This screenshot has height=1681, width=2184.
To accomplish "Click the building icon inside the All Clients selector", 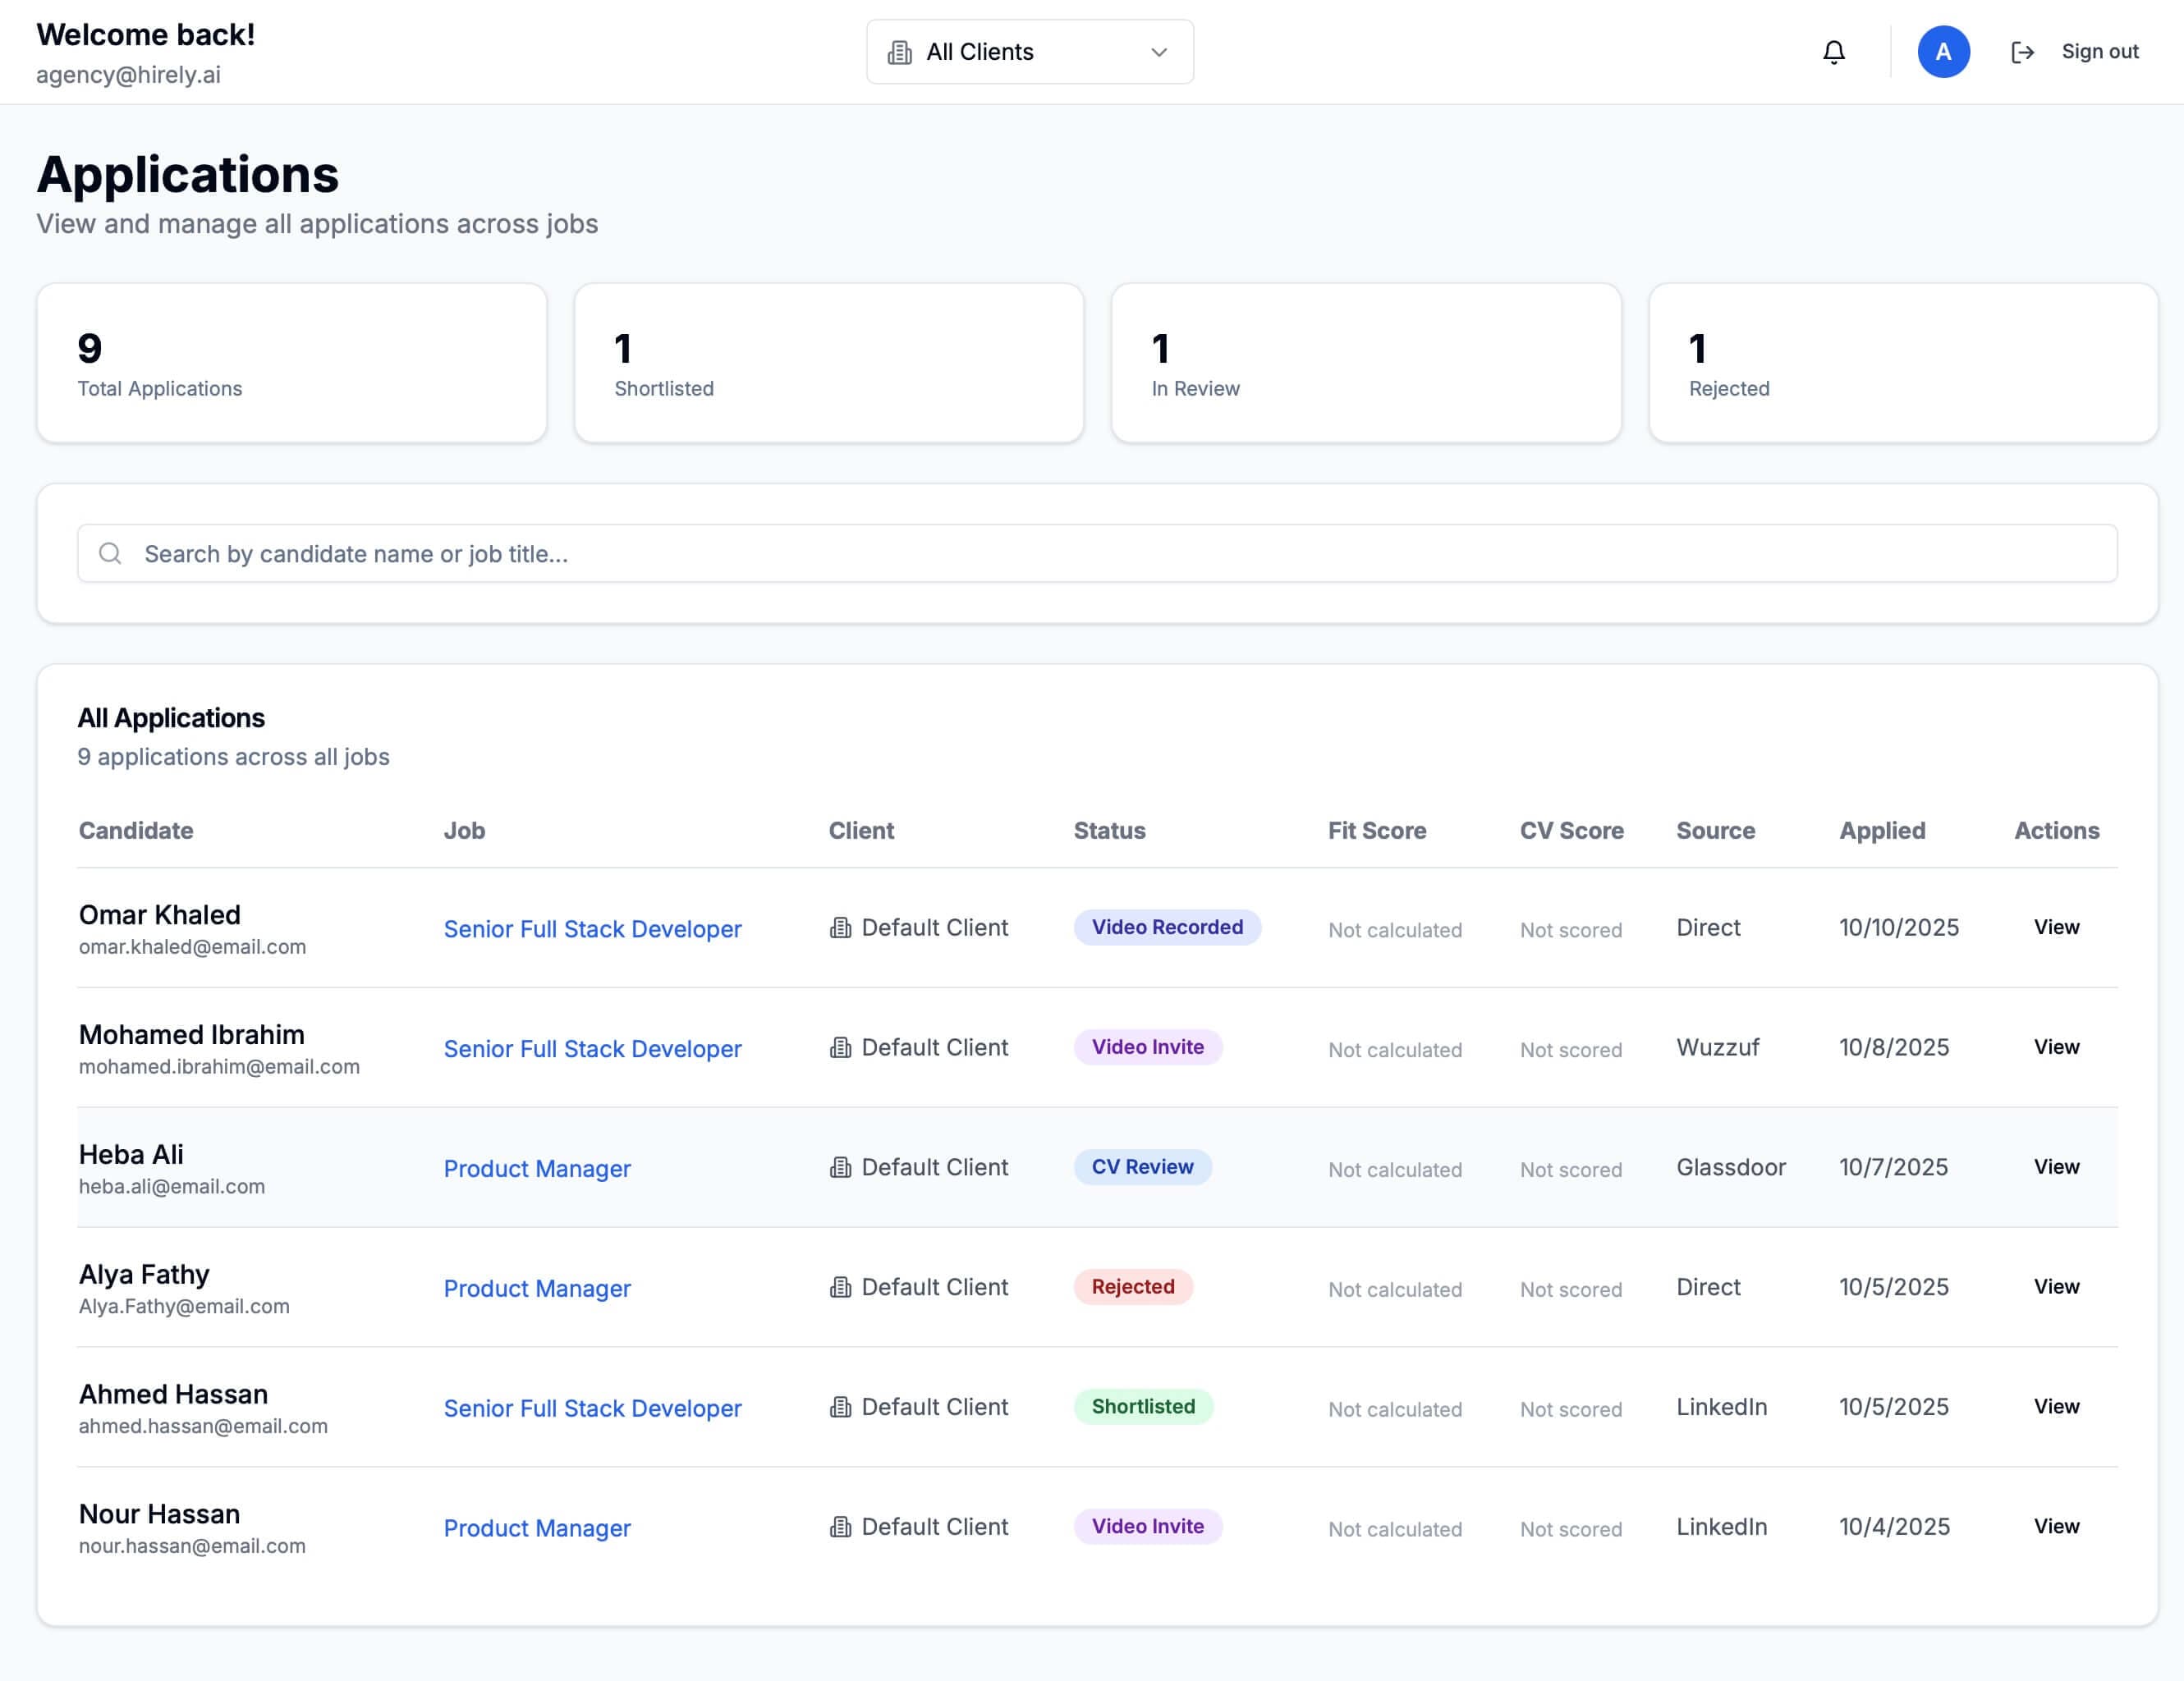I will [x=901, y=52].
